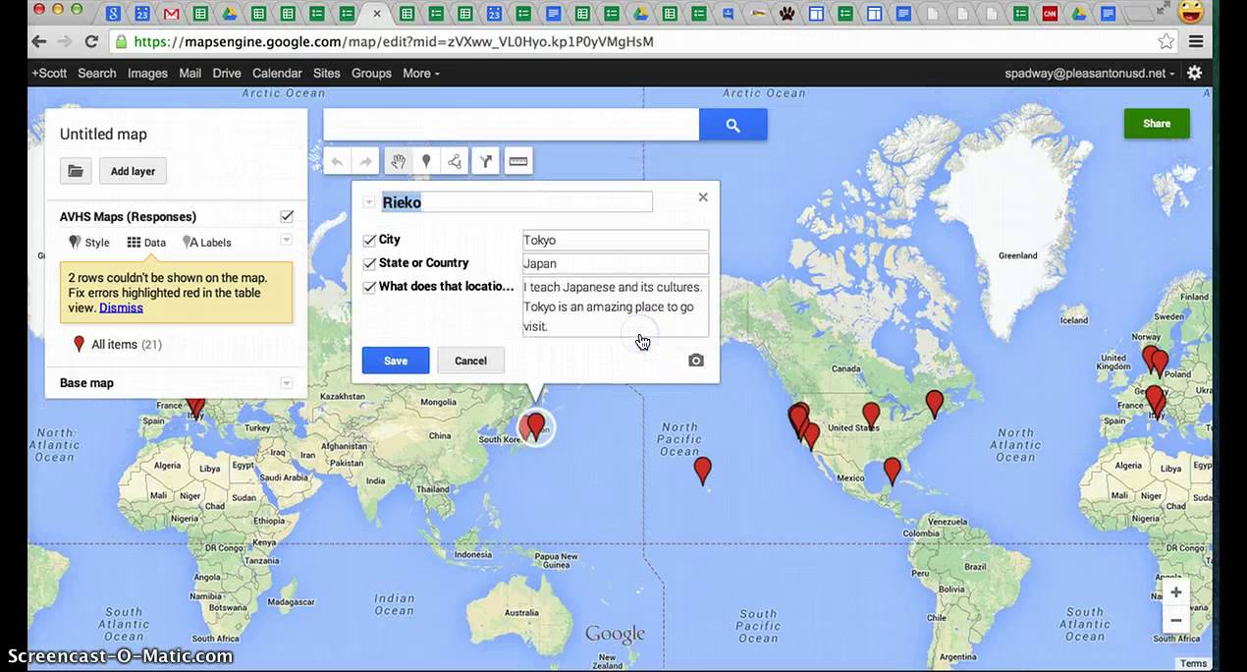Dismiss the rows error warning
The image size is (1247, 672).
pyautogui.click(x=121, y=308)
